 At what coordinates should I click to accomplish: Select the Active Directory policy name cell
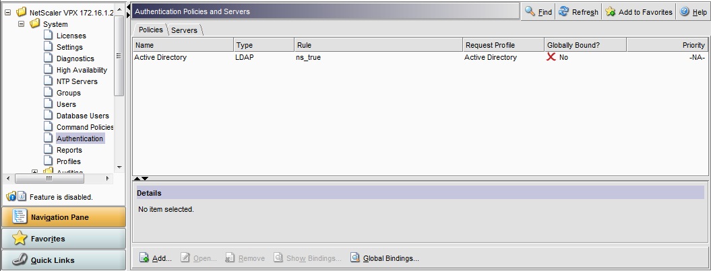(160, 57)
